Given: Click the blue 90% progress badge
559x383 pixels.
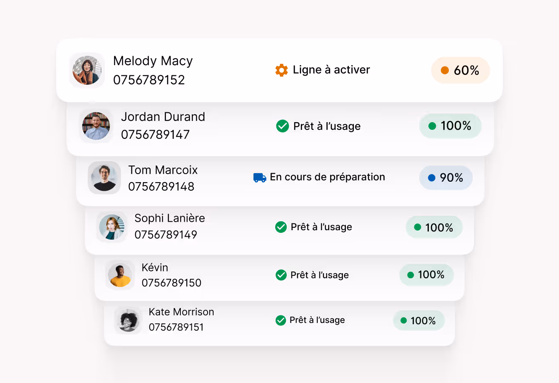Looking at the screenshot, I should pyautogui.click(x=446, y=178).
